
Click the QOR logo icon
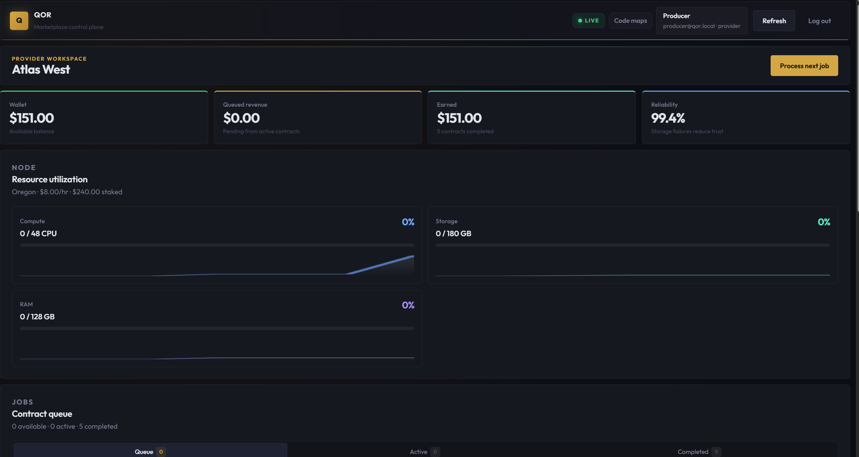(x=19, y=21)
